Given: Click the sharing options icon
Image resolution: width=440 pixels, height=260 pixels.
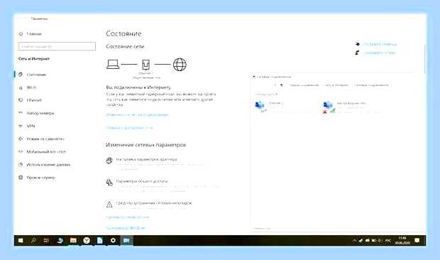Looking at the screenshot, I should point(109,183).
